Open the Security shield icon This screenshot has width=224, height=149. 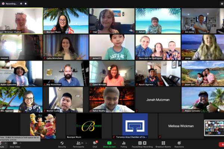coord(62,143)
